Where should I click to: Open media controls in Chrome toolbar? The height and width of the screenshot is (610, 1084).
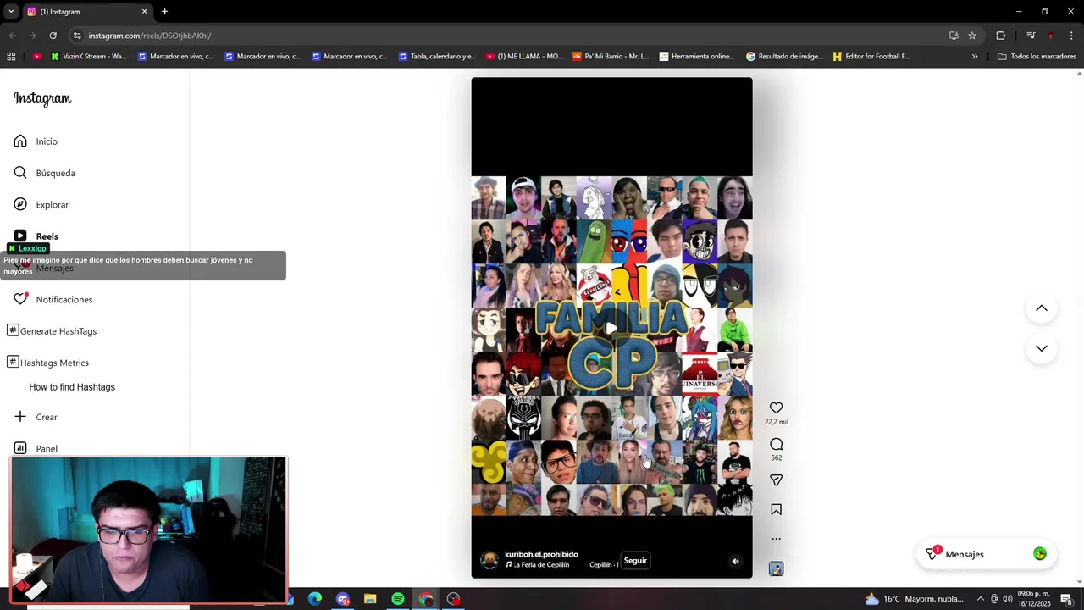click(x=1031, y=36)
